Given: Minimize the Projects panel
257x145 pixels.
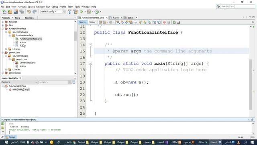Looking at the screenshot, I should (75, 18).
